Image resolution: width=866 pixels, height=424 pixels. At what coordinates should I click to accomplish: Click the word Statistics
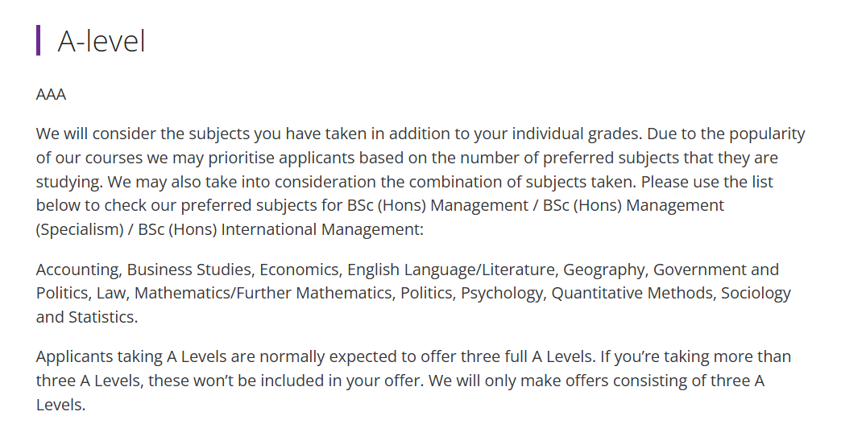click(x=103, y=317)
